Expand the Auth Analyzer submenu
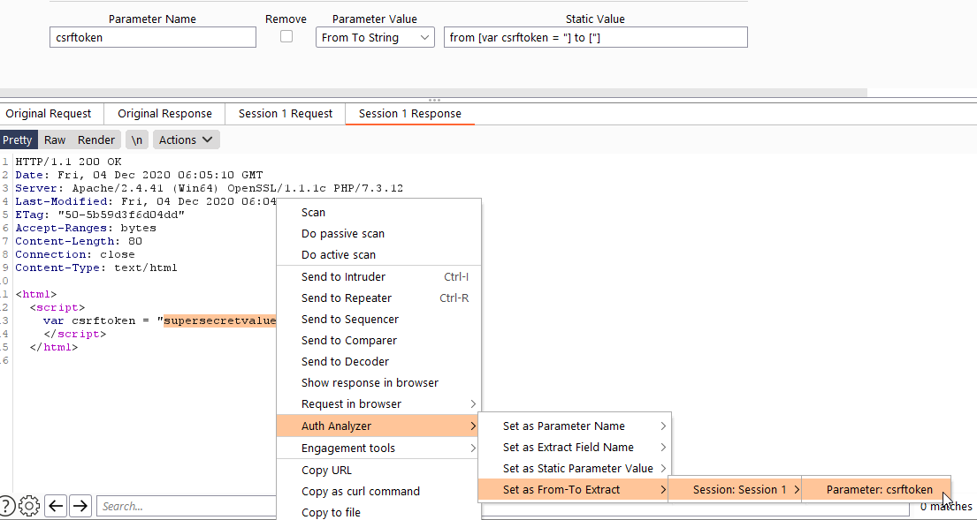 point(378,426)
